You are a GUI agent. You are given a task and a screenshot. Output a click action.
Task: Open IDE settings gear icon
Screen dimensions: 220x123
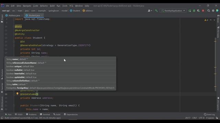[x=213, y=11]
